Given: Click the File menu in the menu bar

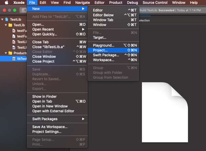Looking at the screenshot, I should pyautogui.click(x=32, y=3).
